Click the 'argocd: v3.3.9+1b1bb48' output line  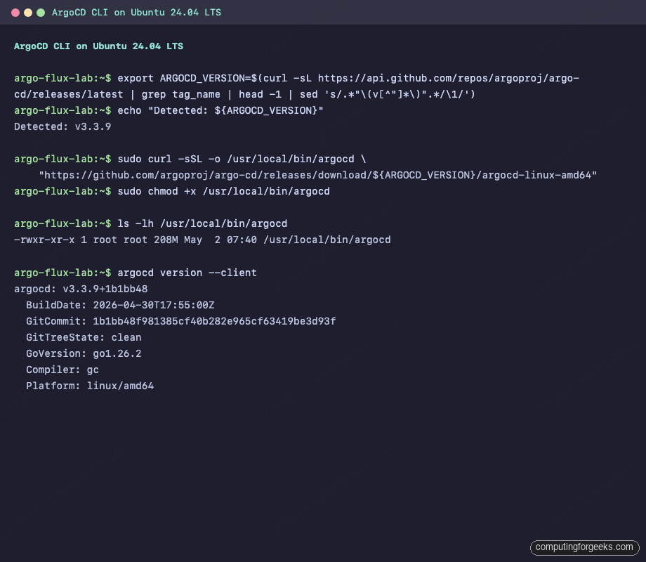click(x=81, y=289)
